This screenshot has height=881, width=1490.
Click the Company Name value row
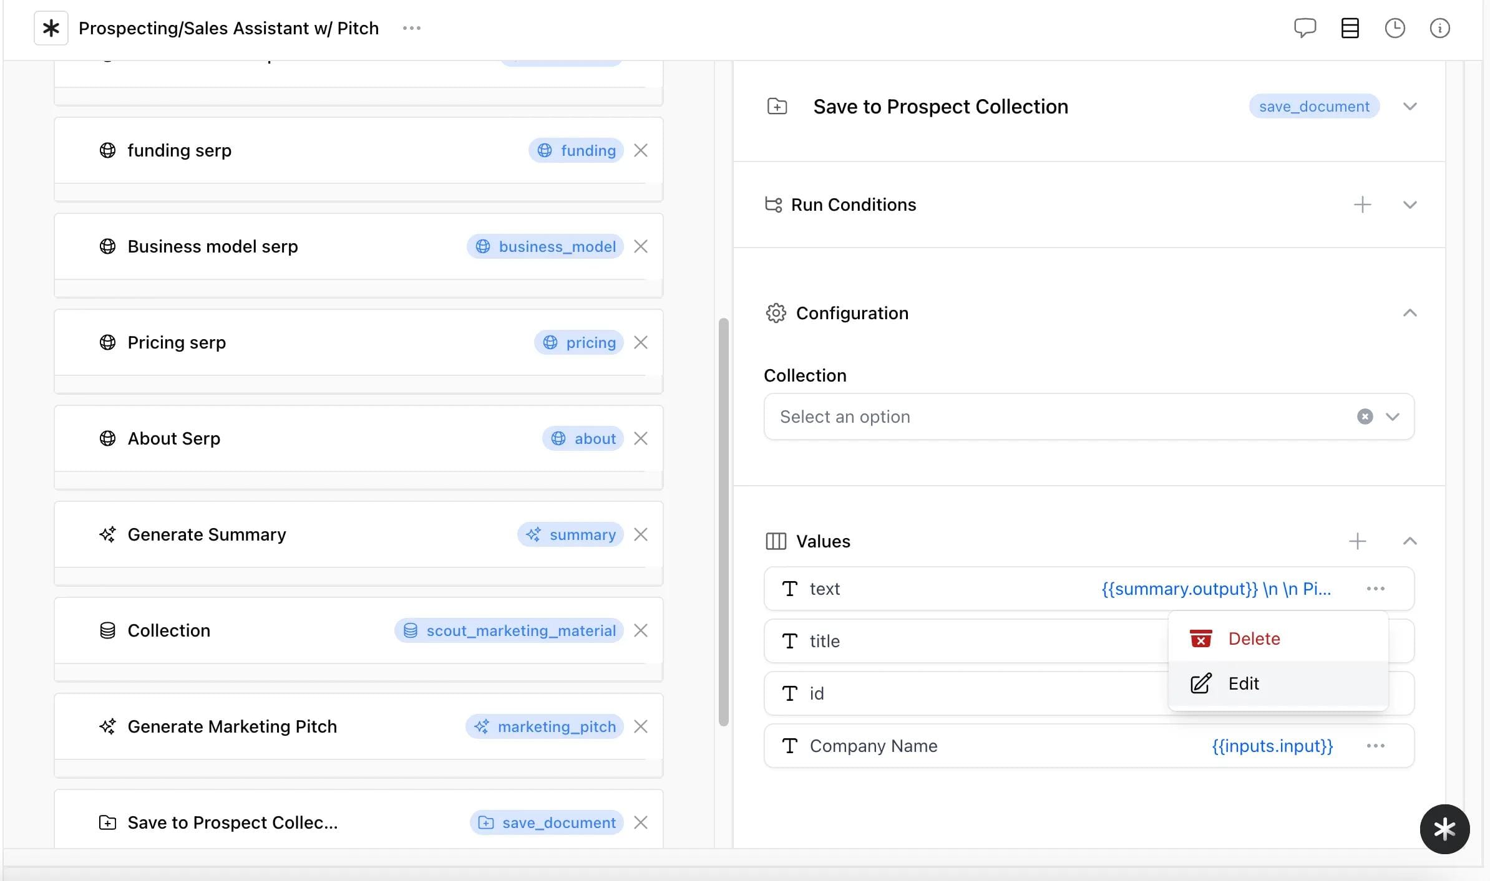[1089, 746]
